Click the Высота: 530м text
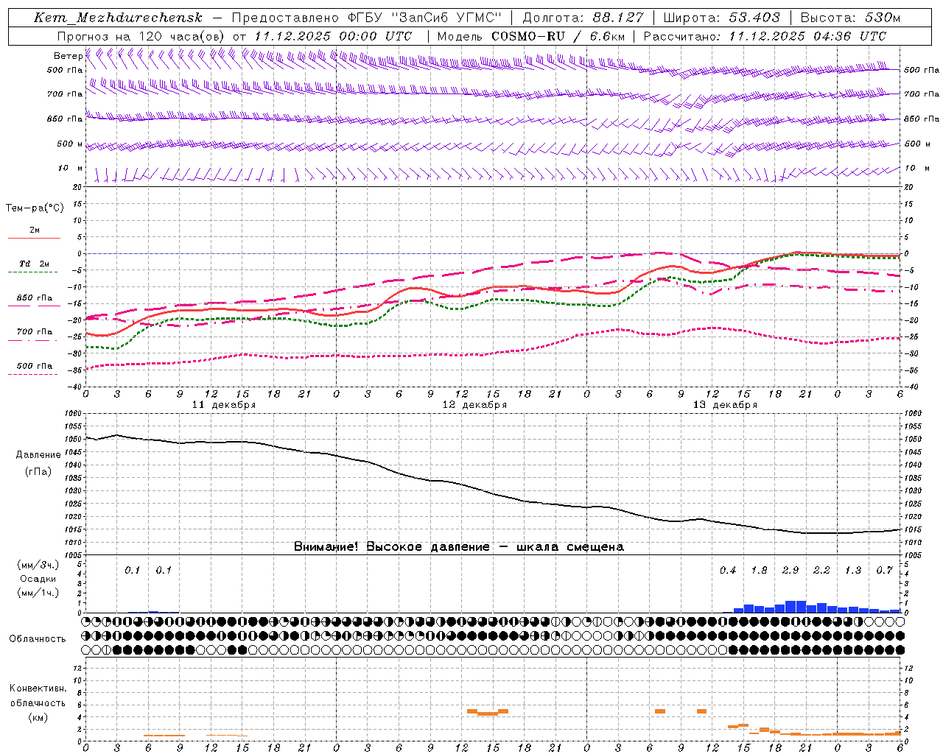 point(850,18)
